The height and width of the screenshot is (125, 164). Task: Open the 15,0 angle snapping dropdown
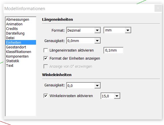(110, 96)
